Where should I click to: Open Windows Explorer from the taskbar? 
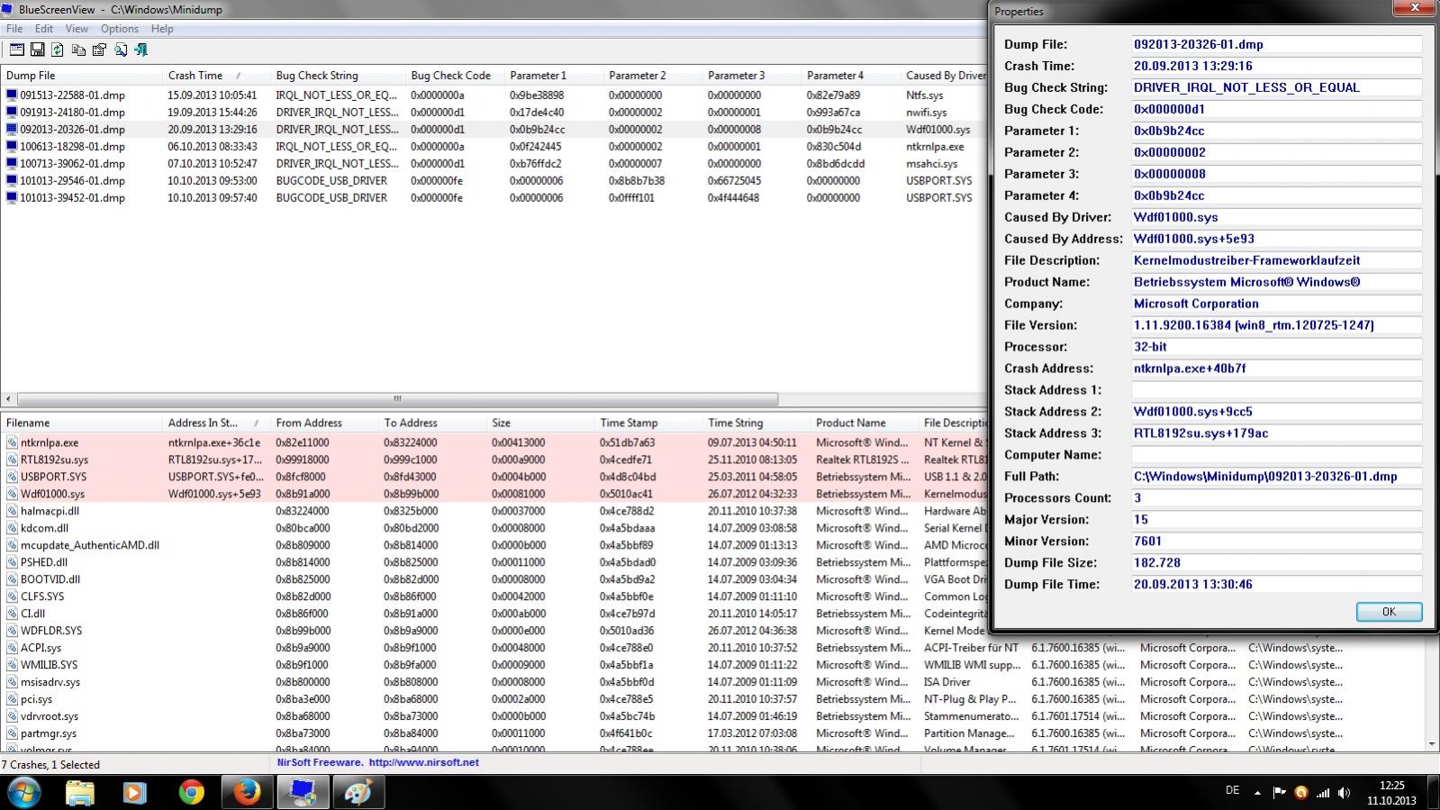[79, 793]
